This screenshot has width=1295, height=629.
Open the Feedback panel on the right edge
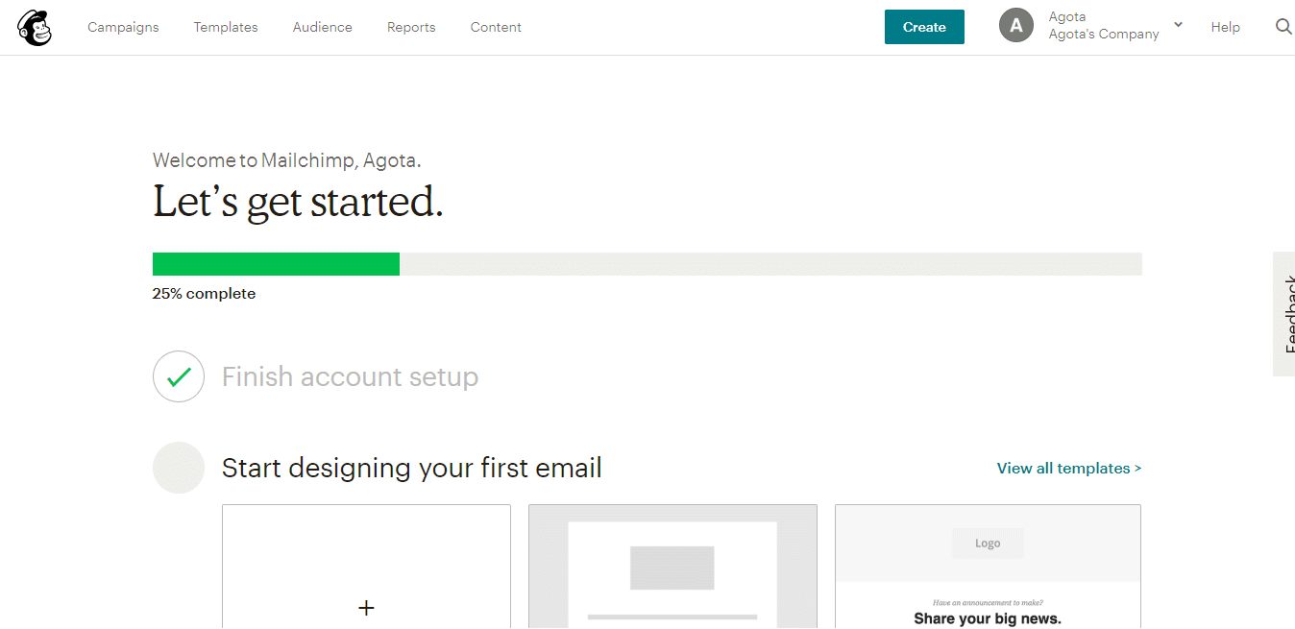point(1284,314)
